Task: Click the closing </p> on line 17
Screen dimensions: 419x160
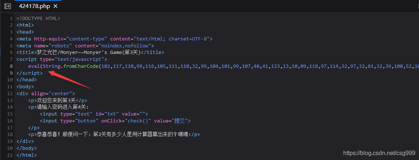Action: (34, 128)
